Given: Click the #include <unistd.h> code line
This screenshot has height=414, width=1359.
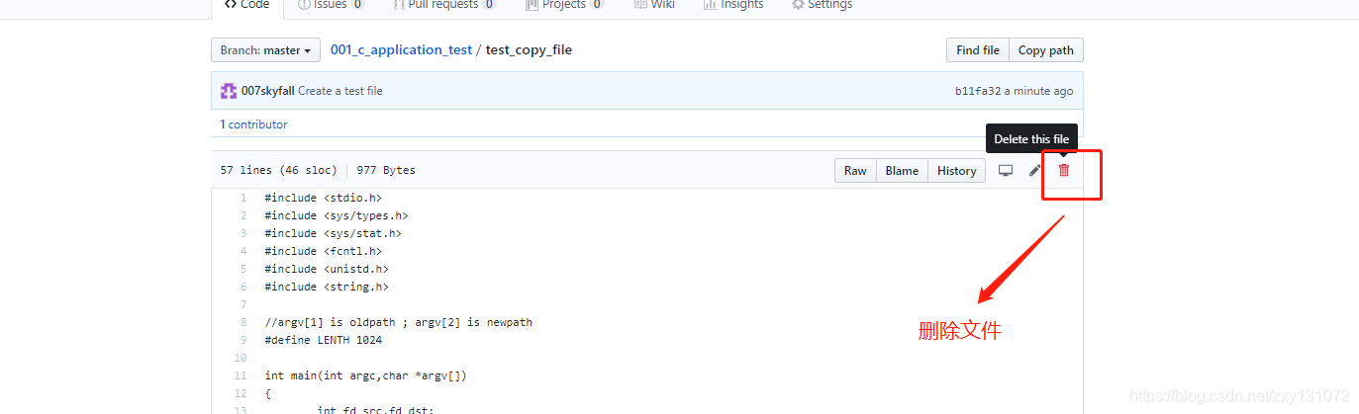Looking at the screenshot, I should click(x=327, y=269).
